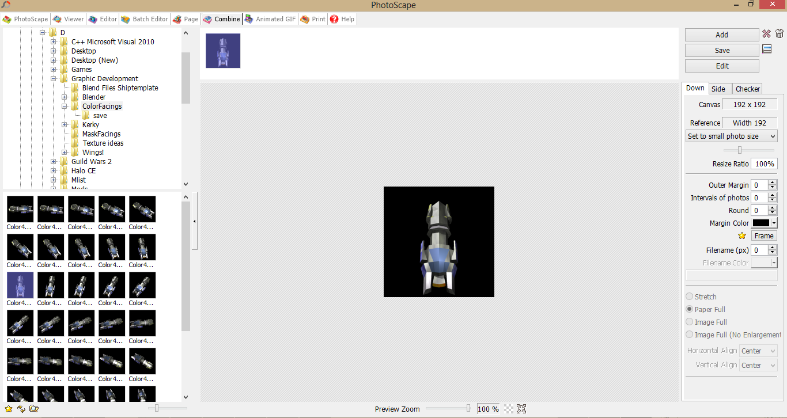The width and height of the screenshot is (787, 418).
Task: Open the Page tab
Action: [186, 19]
